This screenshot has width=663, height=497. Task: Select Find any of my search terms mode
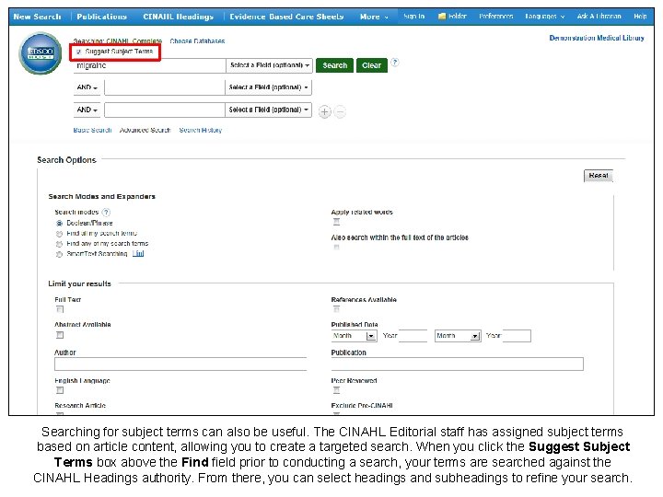pos(59,244)
